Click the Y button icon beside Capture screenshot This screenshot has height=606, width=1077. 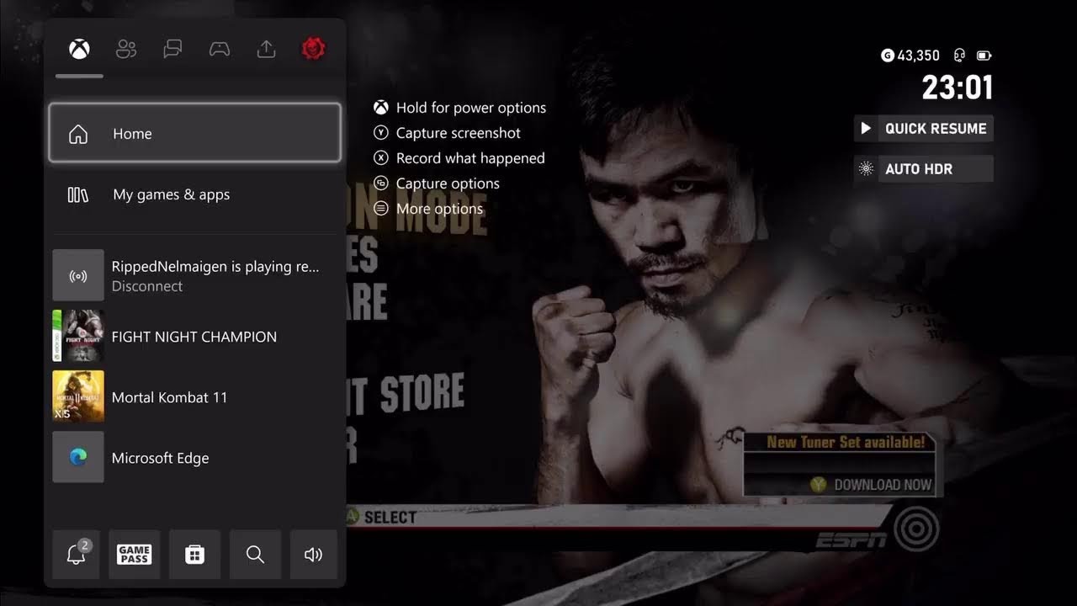(x=381, y=133)
